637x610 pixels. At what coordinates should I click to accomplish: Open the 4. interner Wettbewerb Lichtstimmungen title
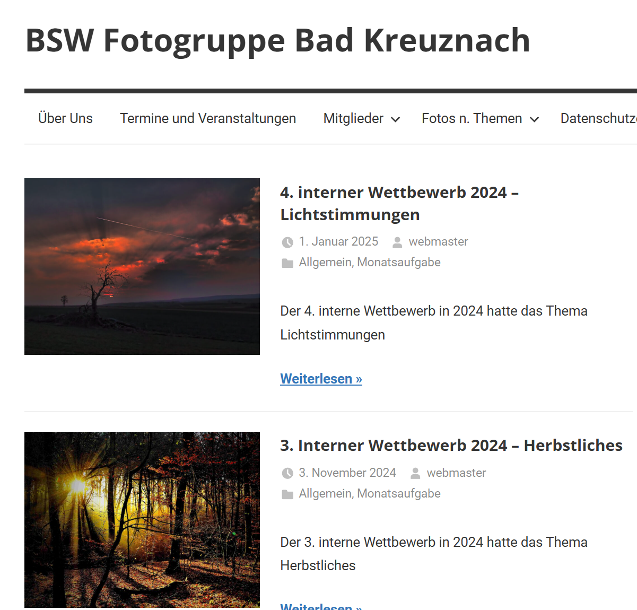point(399,203)
